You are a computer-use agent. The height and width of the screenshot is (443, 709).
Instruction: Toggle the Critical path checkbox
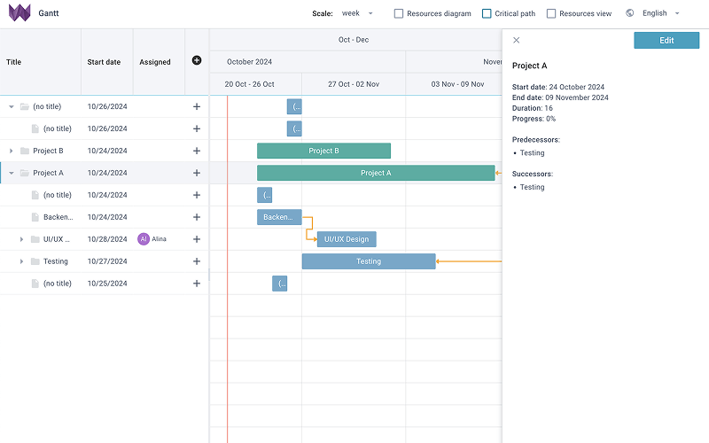(x=487, y=13)
